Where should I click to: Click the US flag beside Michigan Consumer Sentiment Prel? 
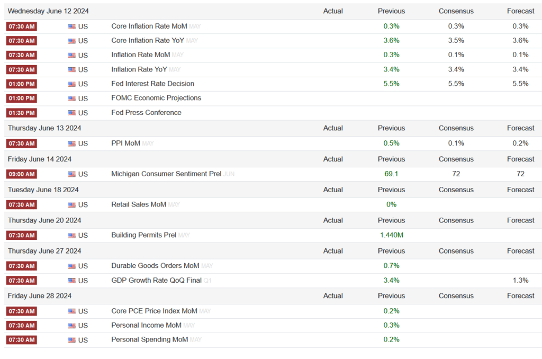pyautogui.click(x=71, y=174)
